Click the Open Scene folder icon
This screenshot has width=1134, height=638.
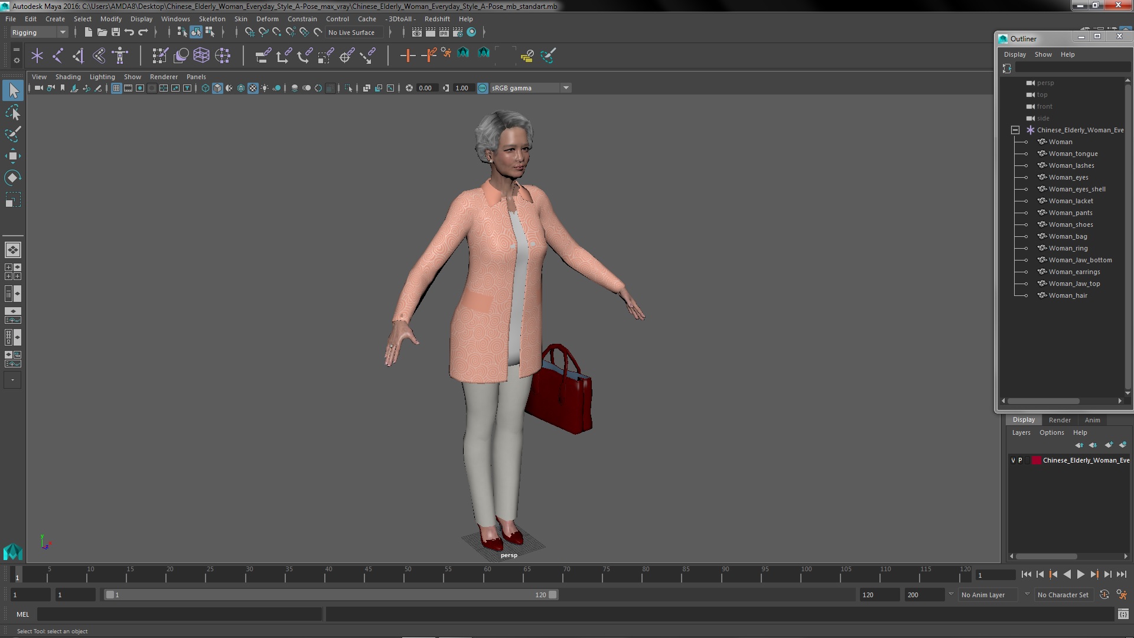[102, 32]
